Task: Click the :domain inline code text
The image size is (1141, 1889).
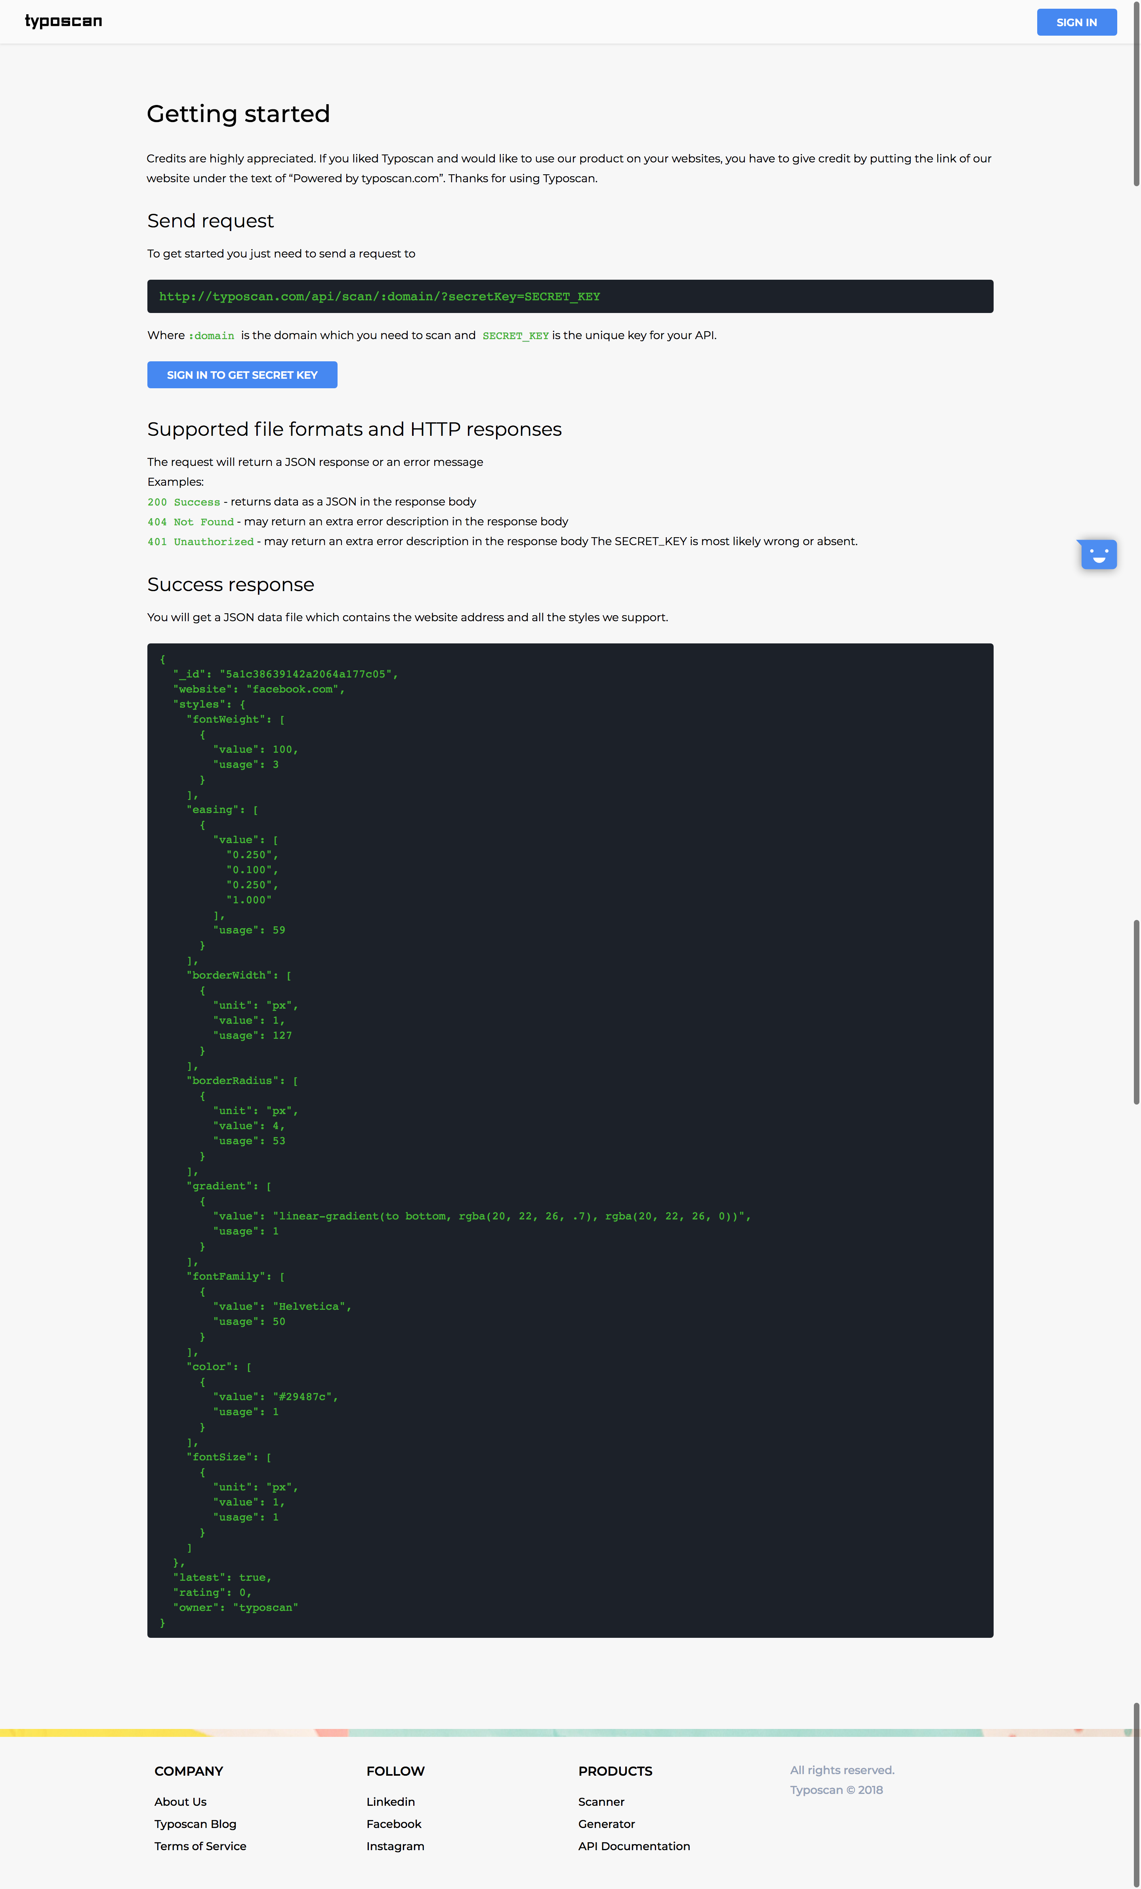Action: click(212, 336)
